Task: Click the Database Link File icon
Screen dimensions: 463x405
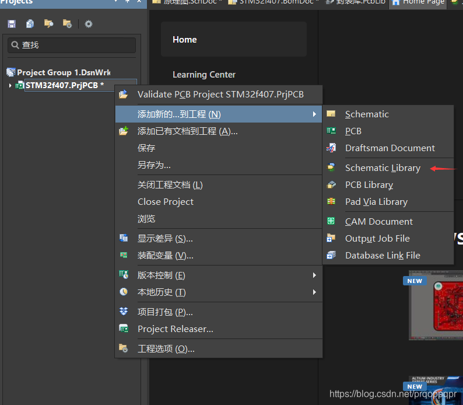Action: pos(331,256)
